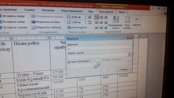The height and width of the screenshot is (98, 174).
Task: Close the Formula dialog
Action: [129, 38]
